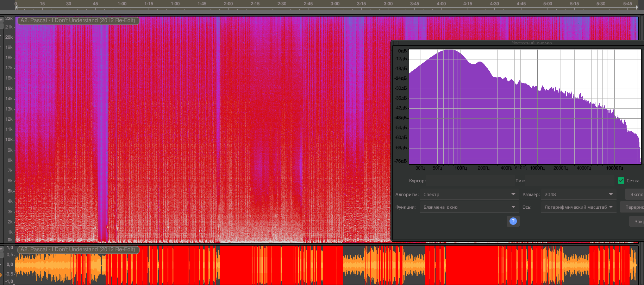Viewport: 644px width, 285px height.
Task: Open the Ось dropdown showing Логарифмический масштаб
Action: [579, 207]
